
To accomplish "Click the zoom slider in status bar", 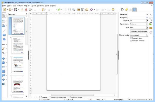I will (x=139, y=99).
